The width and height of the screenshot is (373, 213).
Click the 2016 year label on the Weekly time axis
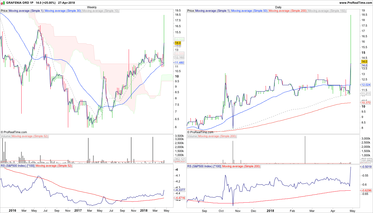(x=13, y=210)
